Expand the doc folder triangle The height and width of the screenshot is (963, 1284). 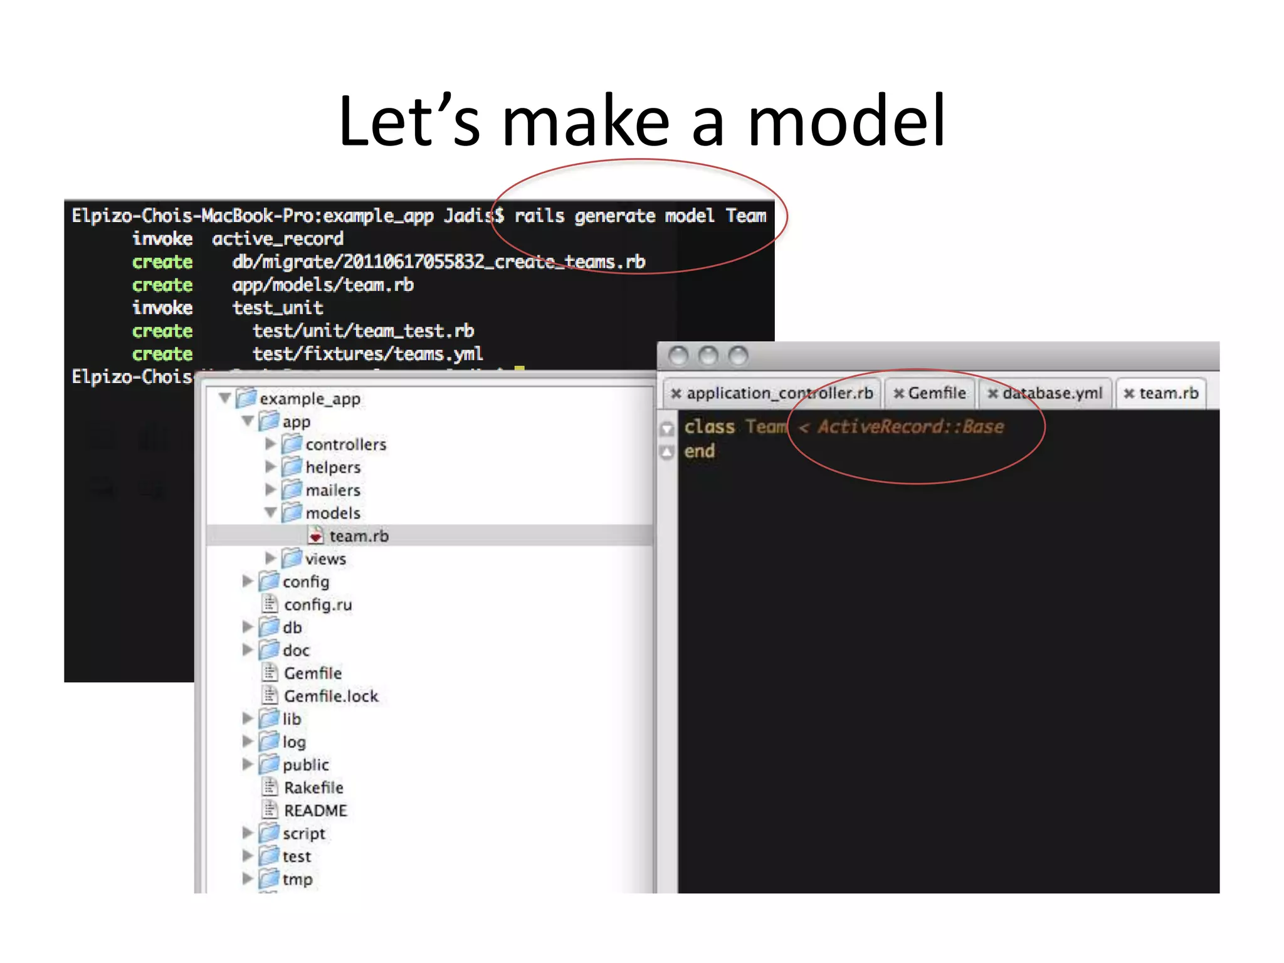[x=248, y=650]
